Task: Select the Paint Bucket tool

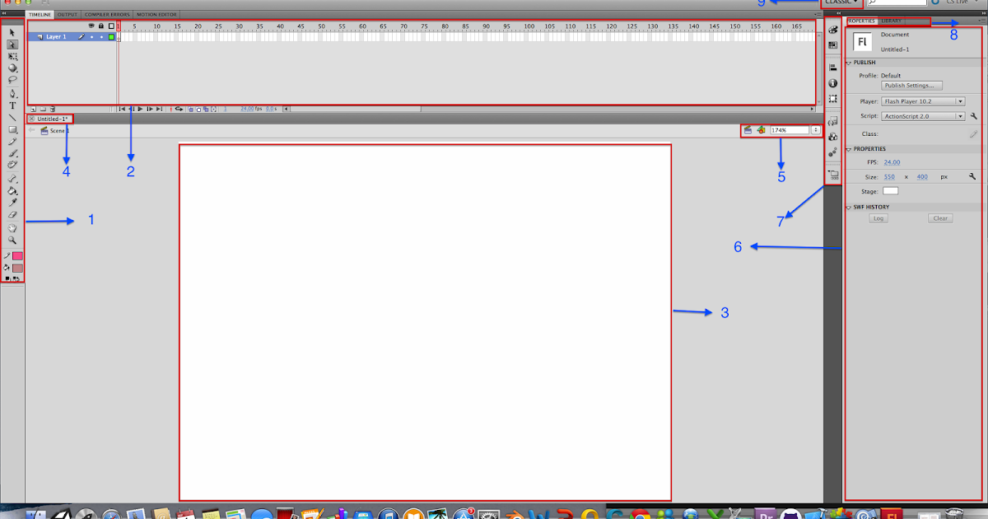Action: pyautogui.click(x=12, y=192)
